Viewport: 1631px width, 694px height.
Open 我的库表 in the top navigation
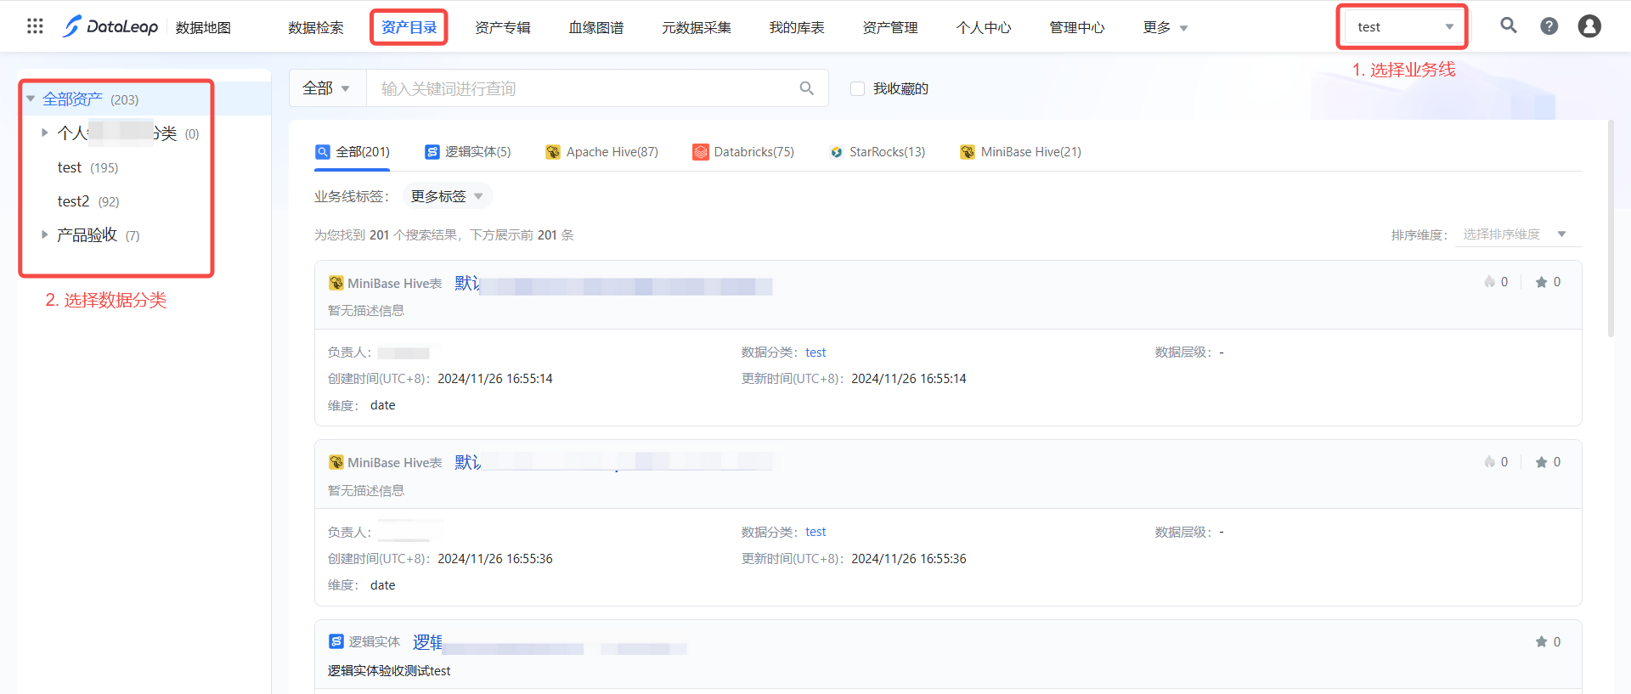click(x=797, y=27)
